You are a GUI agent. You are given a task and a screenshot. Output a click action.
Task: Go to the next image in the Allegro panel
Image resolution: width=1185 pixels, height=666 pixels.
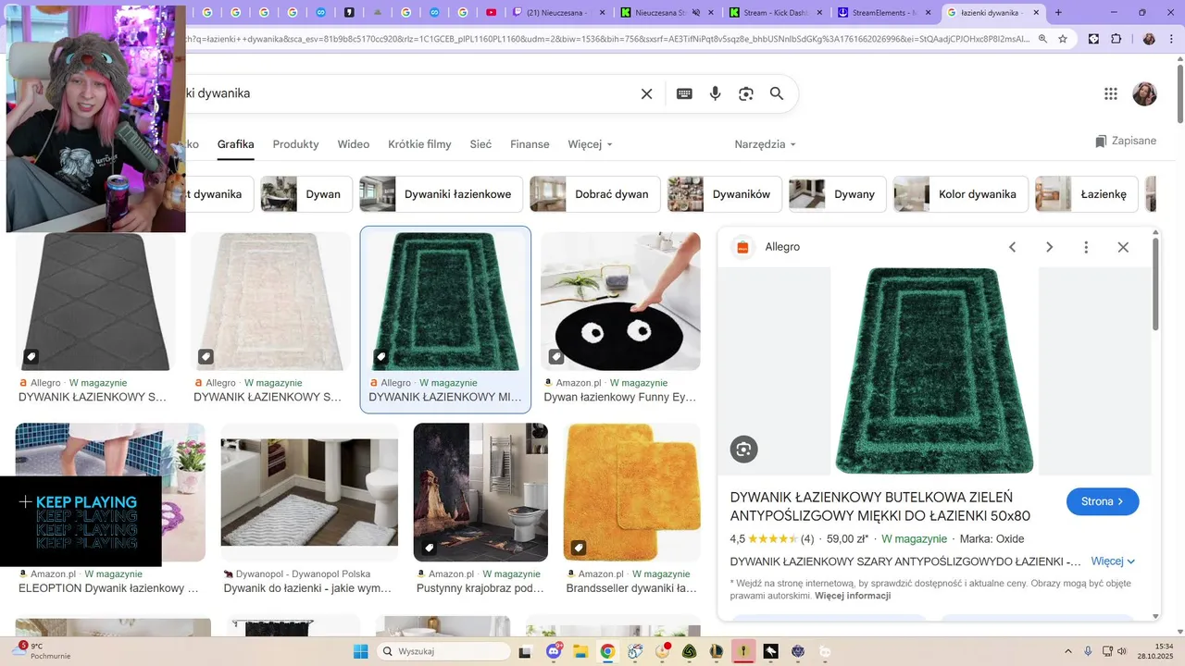coord(1049,247)
